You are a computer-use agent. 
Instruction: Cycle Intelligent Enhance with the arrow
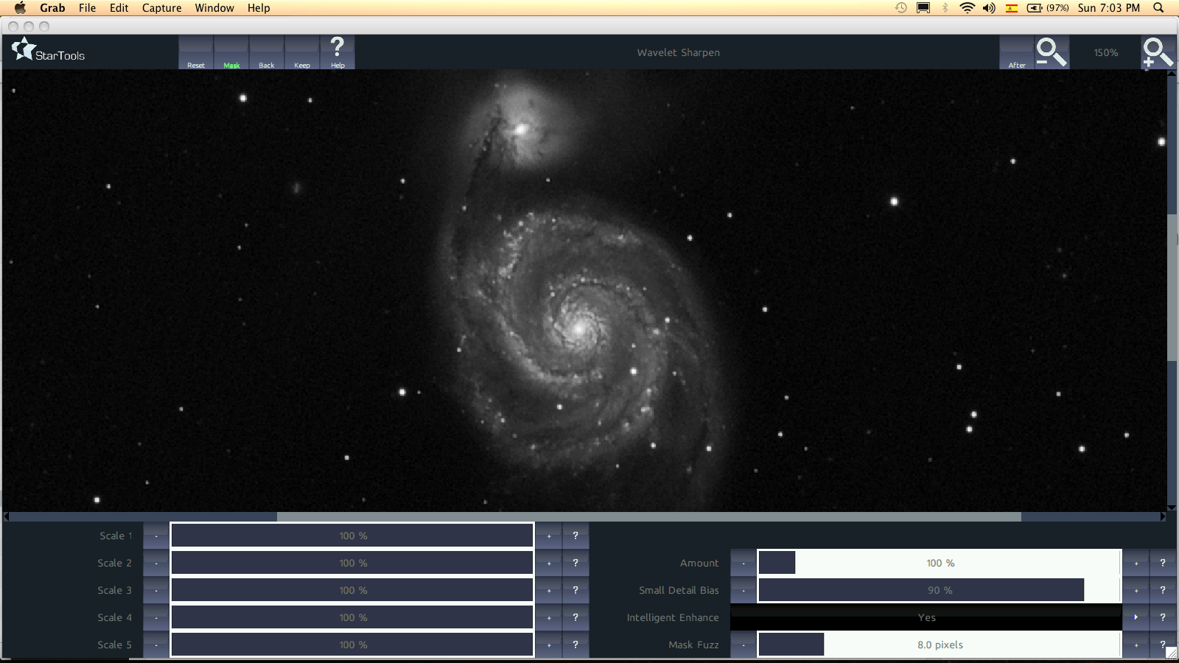coord(1136,617)
